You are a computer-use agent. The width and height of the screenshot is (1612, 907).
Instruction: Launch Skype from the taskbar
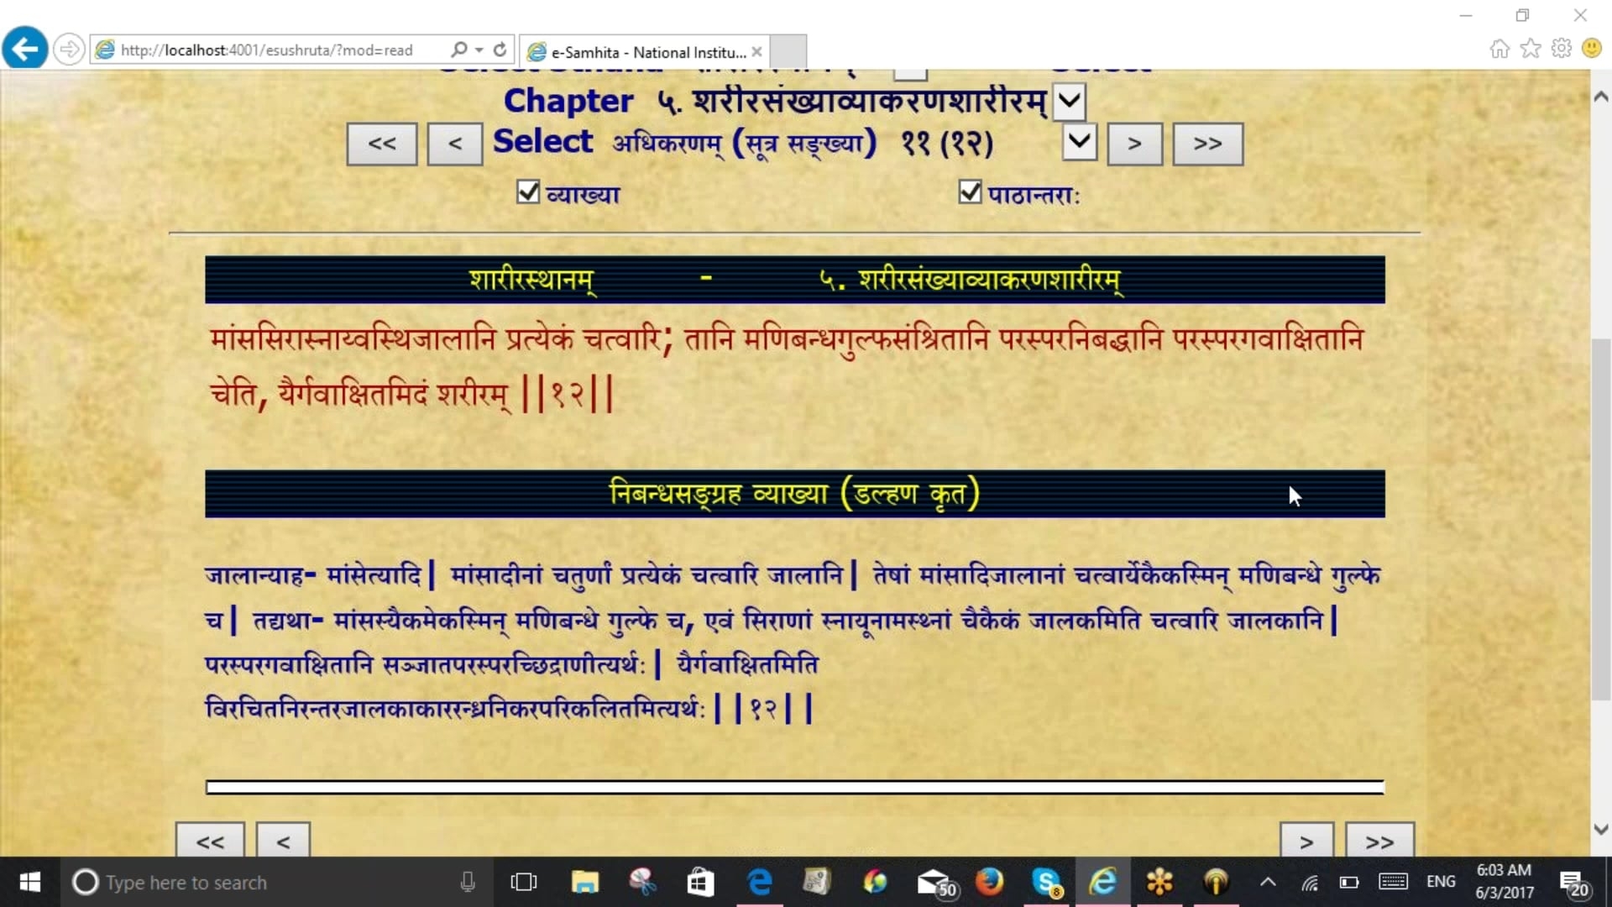(x=1046, y=882)
